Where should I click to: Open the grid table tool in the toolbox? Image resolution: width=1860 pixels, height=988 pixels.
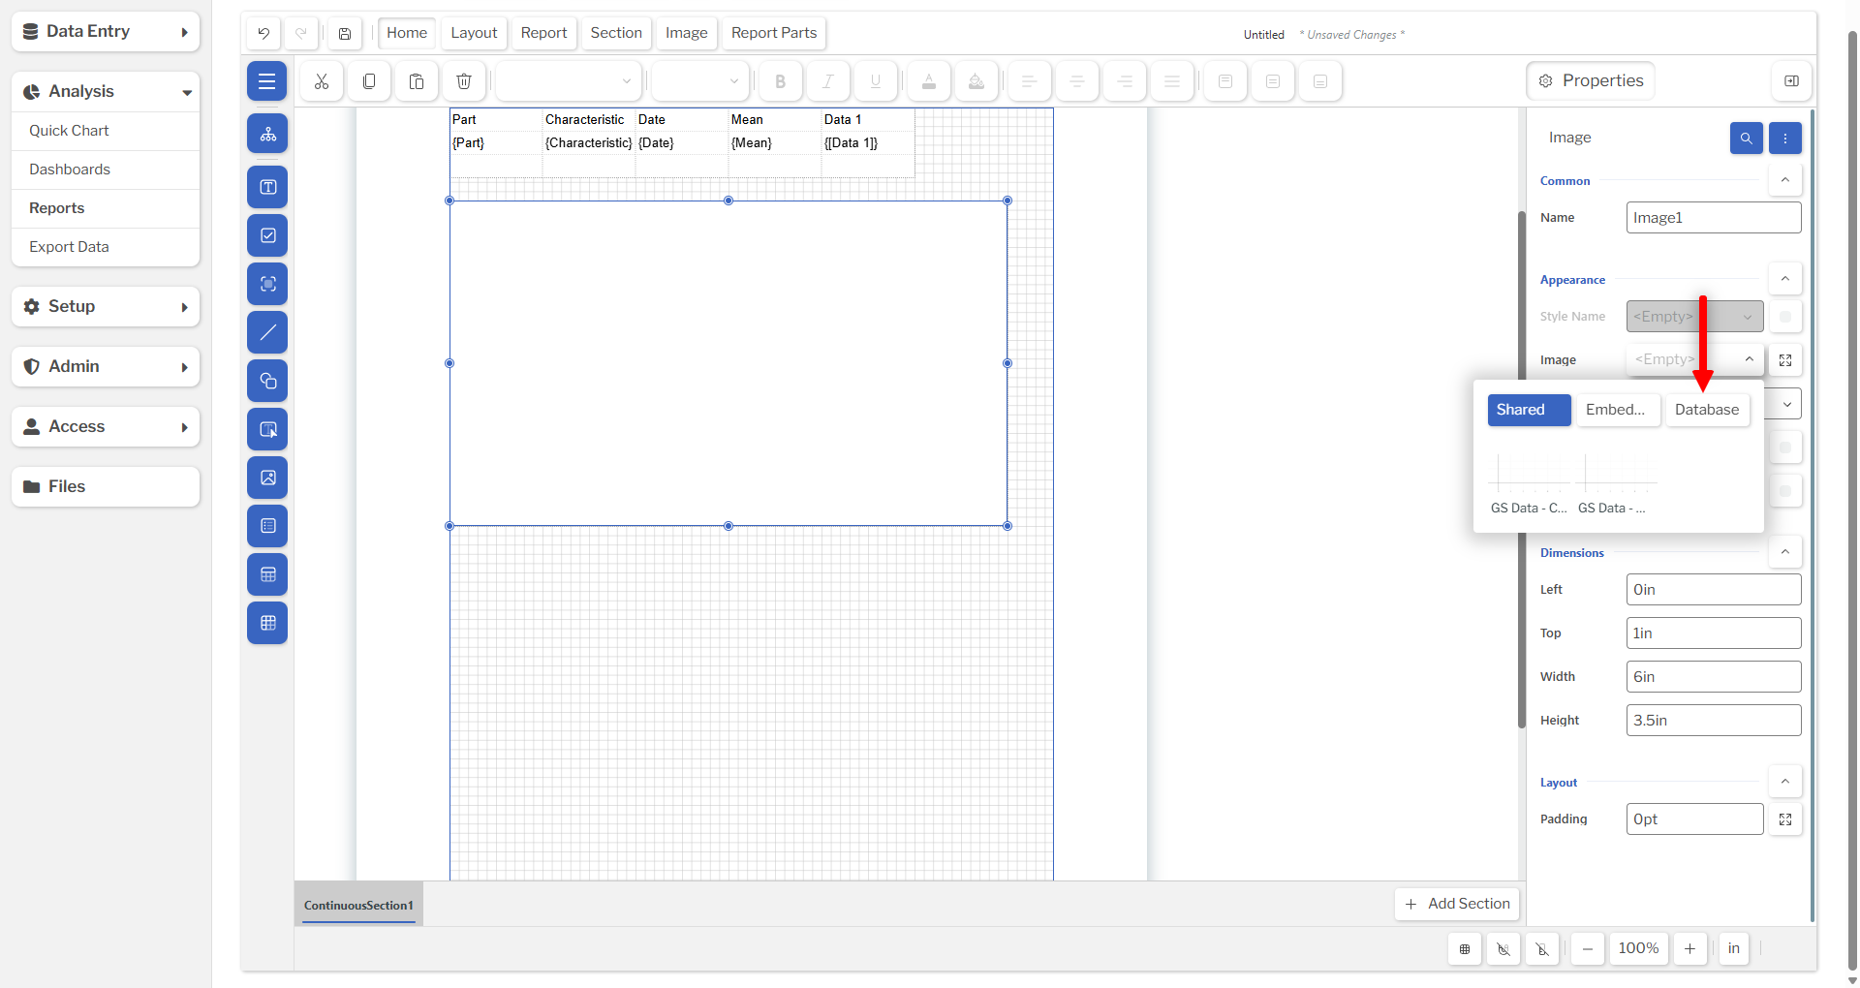pos(267,623)
